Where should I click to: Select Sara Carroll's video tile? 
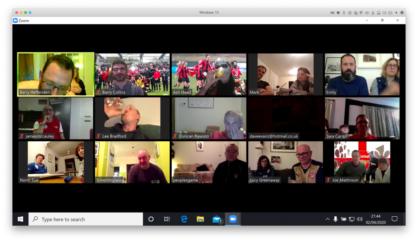(x=362, y=118)
